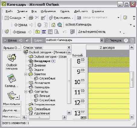This screenshot has width=137, height=128.
Task: Toggle the Folder List view icon
Action: click(x=44, y=32)
